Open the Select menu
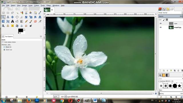Viewport: 183px width, 103px height. (x=13, y=5)
